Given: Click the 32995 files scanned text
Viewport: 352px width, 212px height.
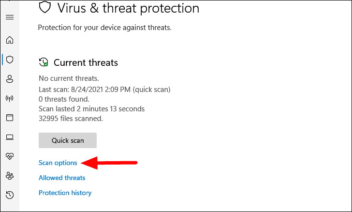Looking at the screenshot, I should 71,118.
